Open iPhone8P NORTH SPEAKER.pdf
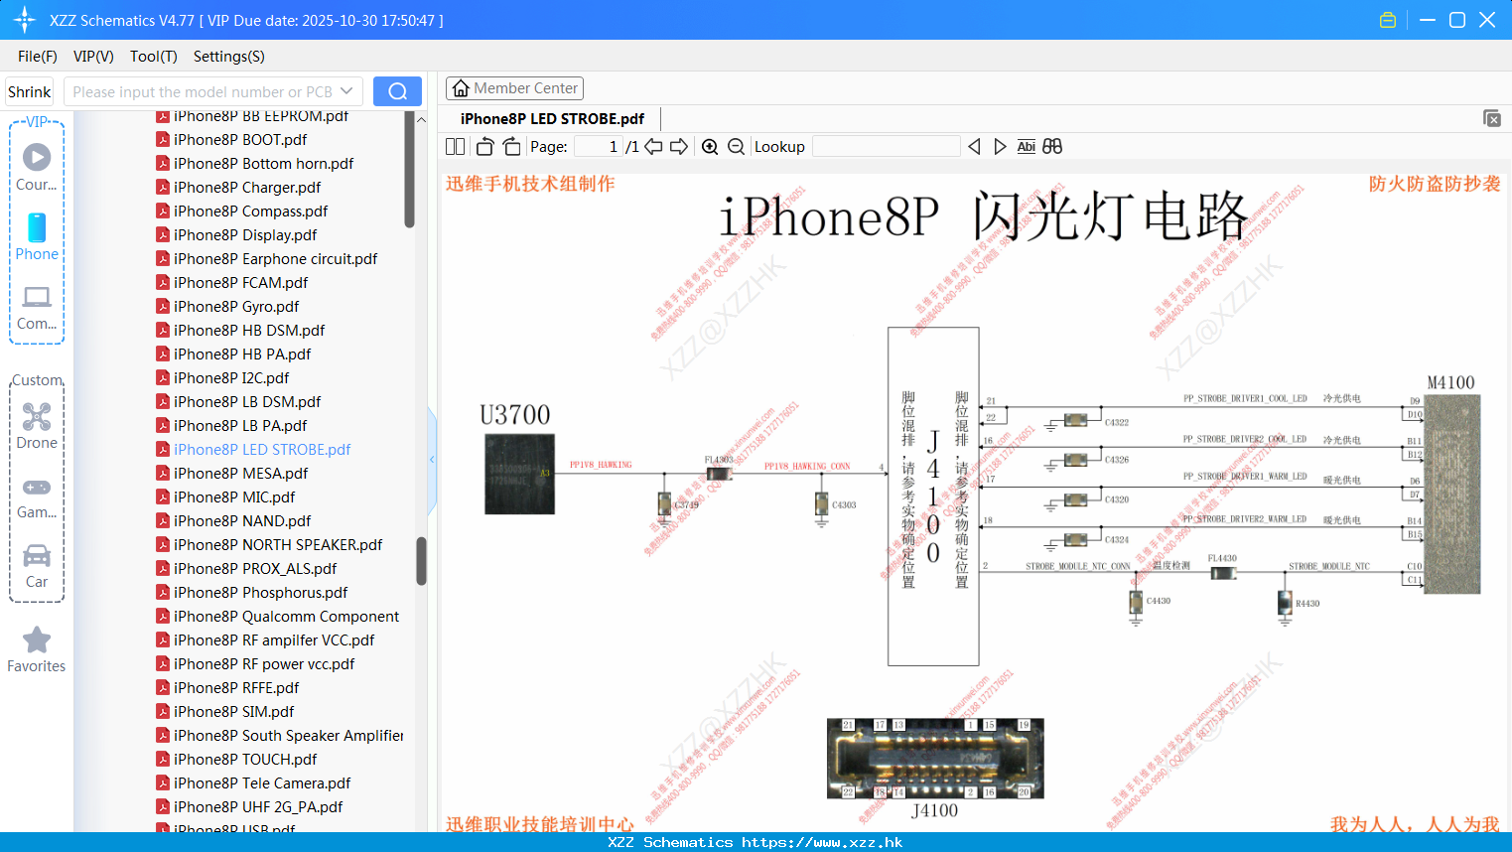This screenshot has height=852, width=1512. (278, 545)
